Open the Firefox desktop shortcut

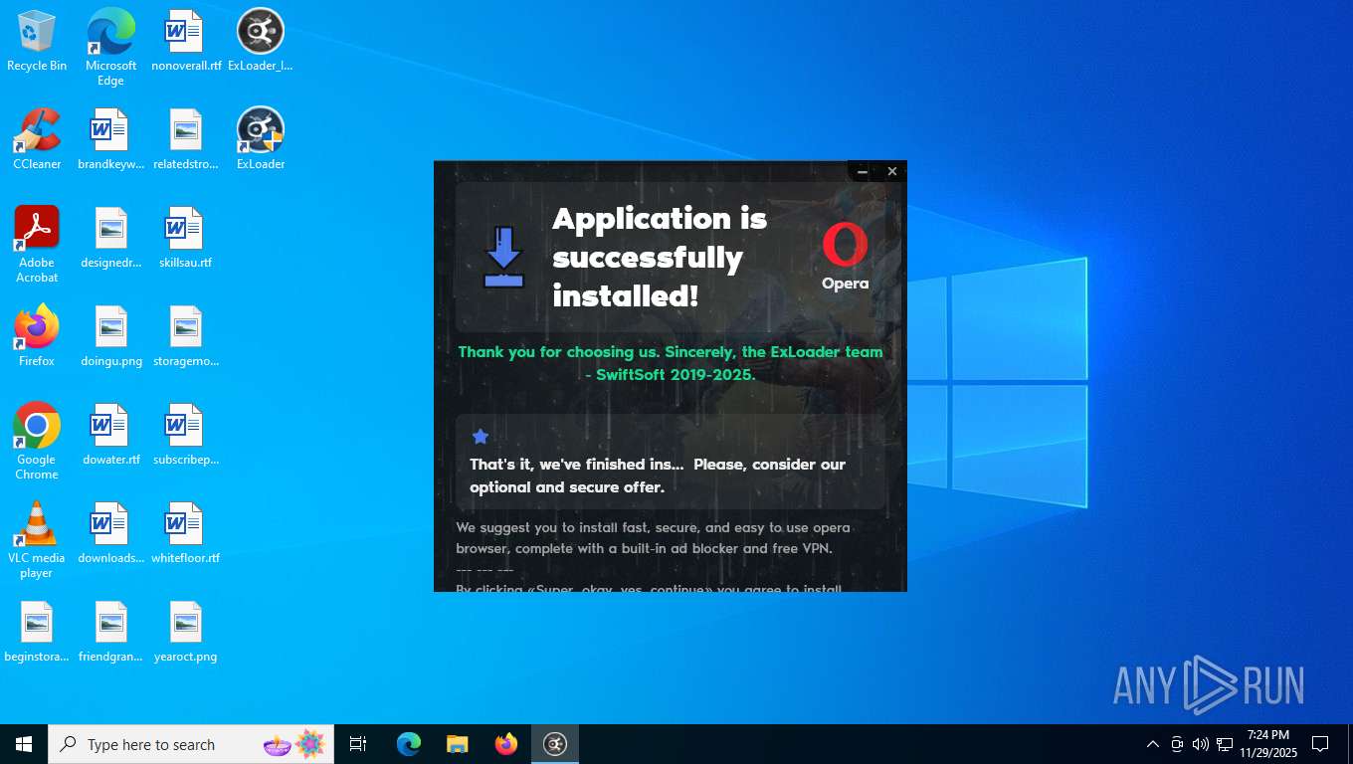tap(37, 336)
